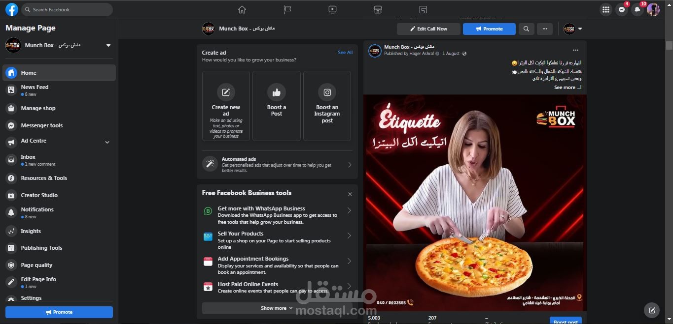Click the Boost post button under the post
673x324 pixels.
point(566,321)
